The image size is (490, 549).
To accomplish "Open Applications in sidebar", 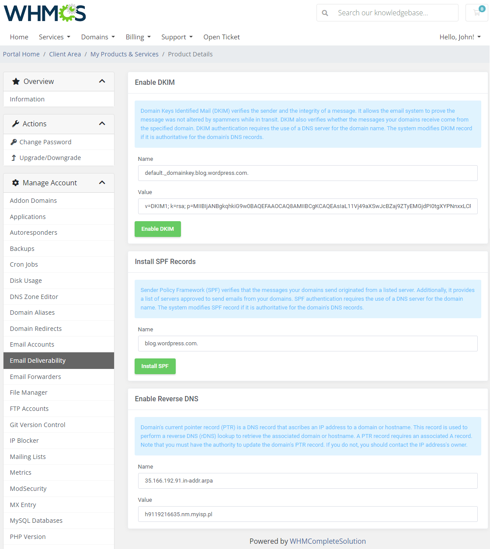I will (59, 217).
